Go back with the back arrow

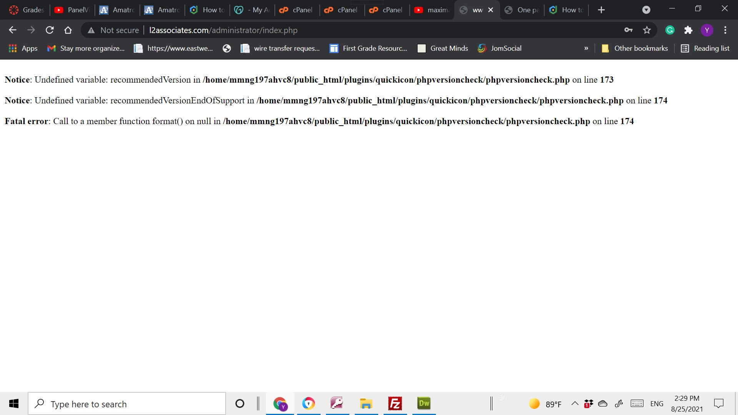[13, 30]
